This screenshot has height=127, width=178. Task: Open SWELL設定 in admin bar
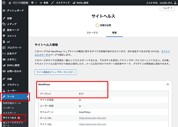coord(80,3)
